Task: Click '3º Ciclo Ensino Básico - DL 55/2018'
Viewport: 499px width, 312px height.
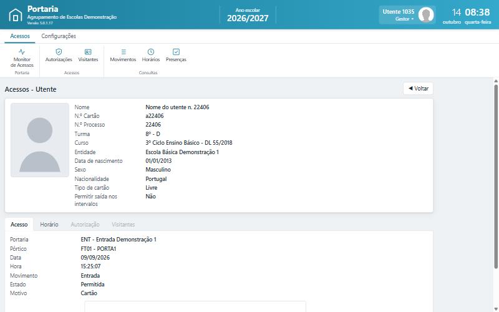Action: click(x=189, y=143)
